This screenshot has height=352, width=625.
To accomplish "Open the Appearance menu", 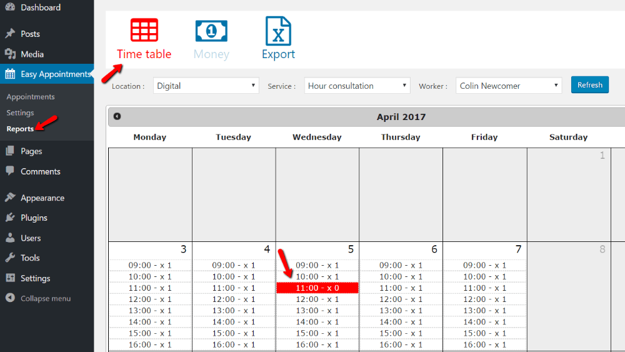I will coord(42,198).
